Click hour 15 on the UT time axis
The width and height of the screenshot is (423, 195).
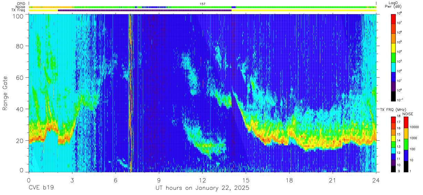tap(246, 181)
